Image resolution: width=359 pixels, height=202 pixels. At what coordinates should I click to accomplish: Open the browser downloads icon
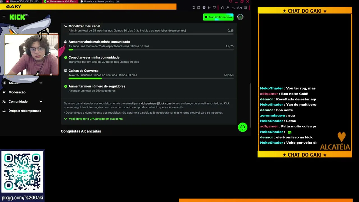point(233,8)
